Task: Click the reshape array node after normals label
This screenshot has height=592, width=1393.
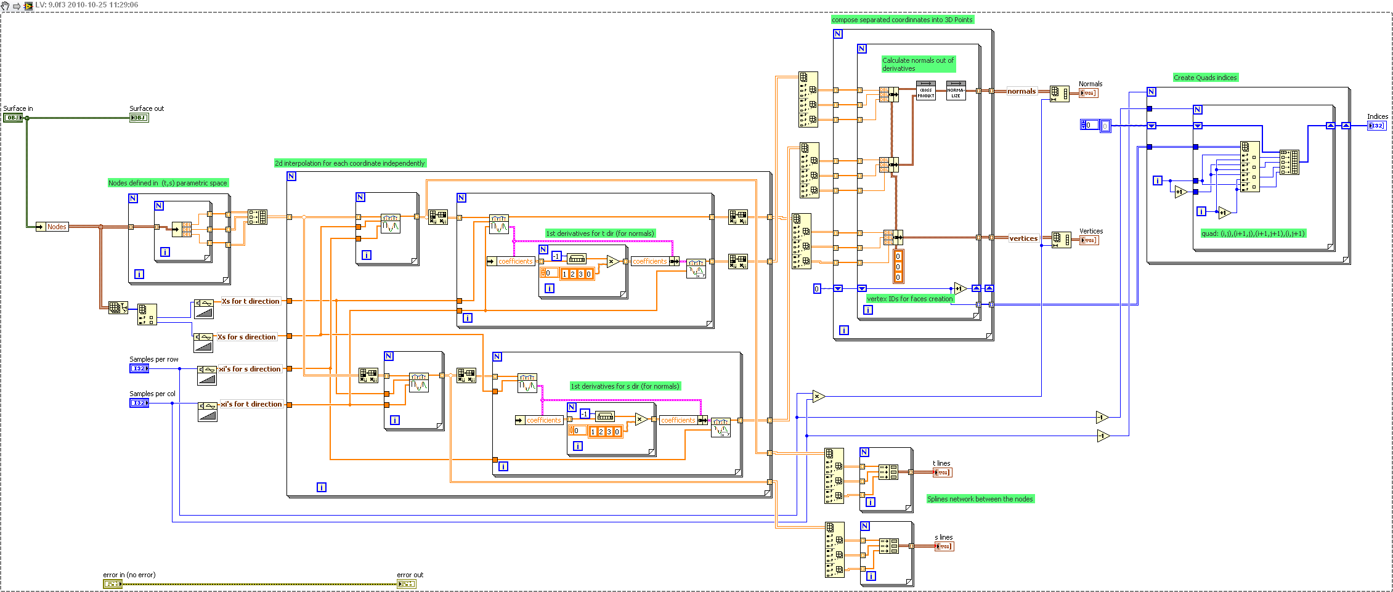Action: pyautogui.click(x=1060, y=94)
